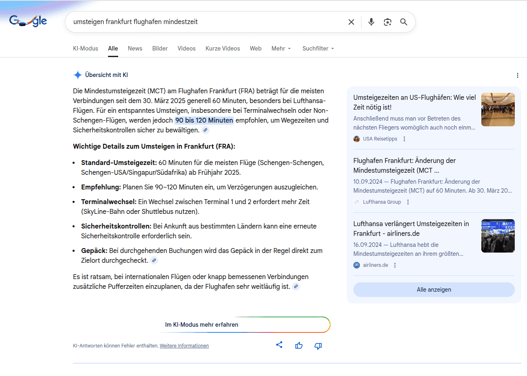Click the Alle anzeigen button
This screenshot has height=376, width=527.
click(x=434, y=290)
